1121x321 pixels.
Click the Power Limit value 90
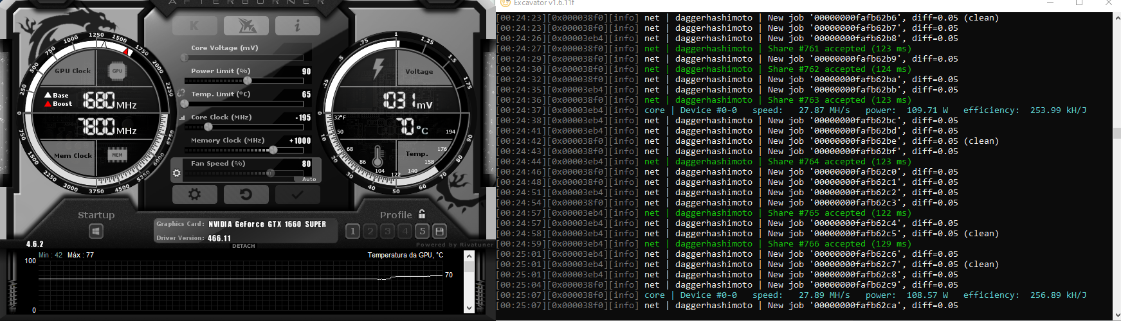(x=306, y=71)
